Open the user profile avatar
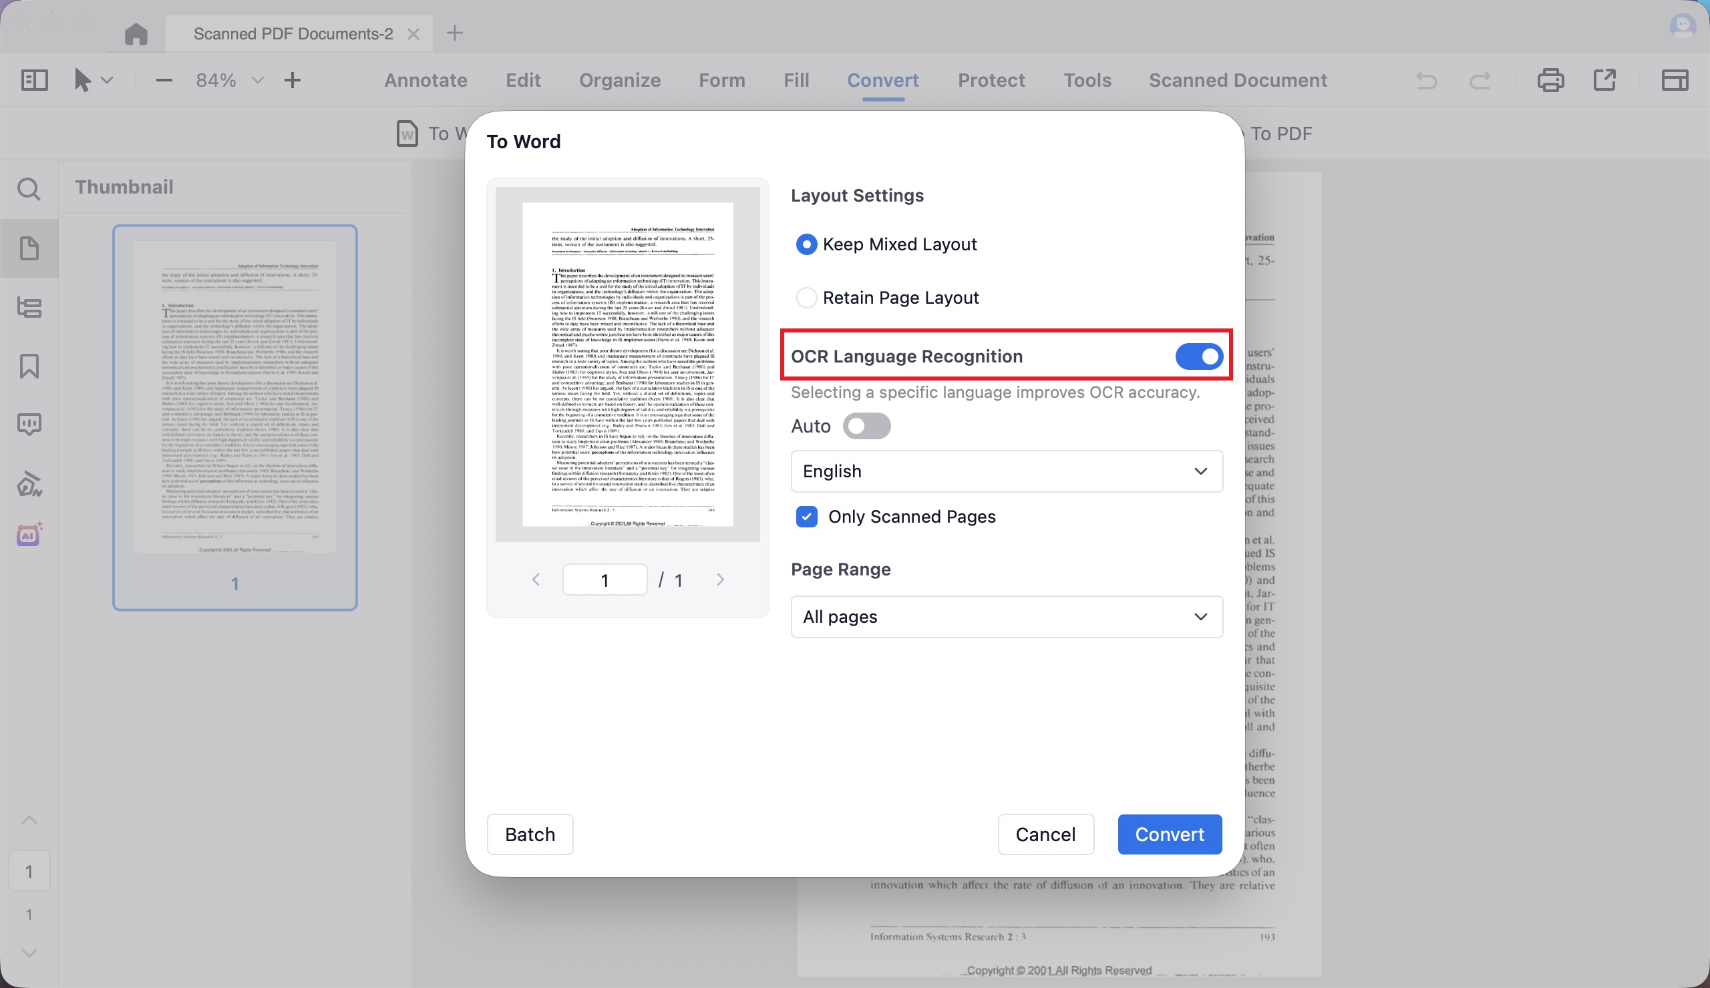Viewport: 1710px width, 988px height. (x=1682, y=26)
